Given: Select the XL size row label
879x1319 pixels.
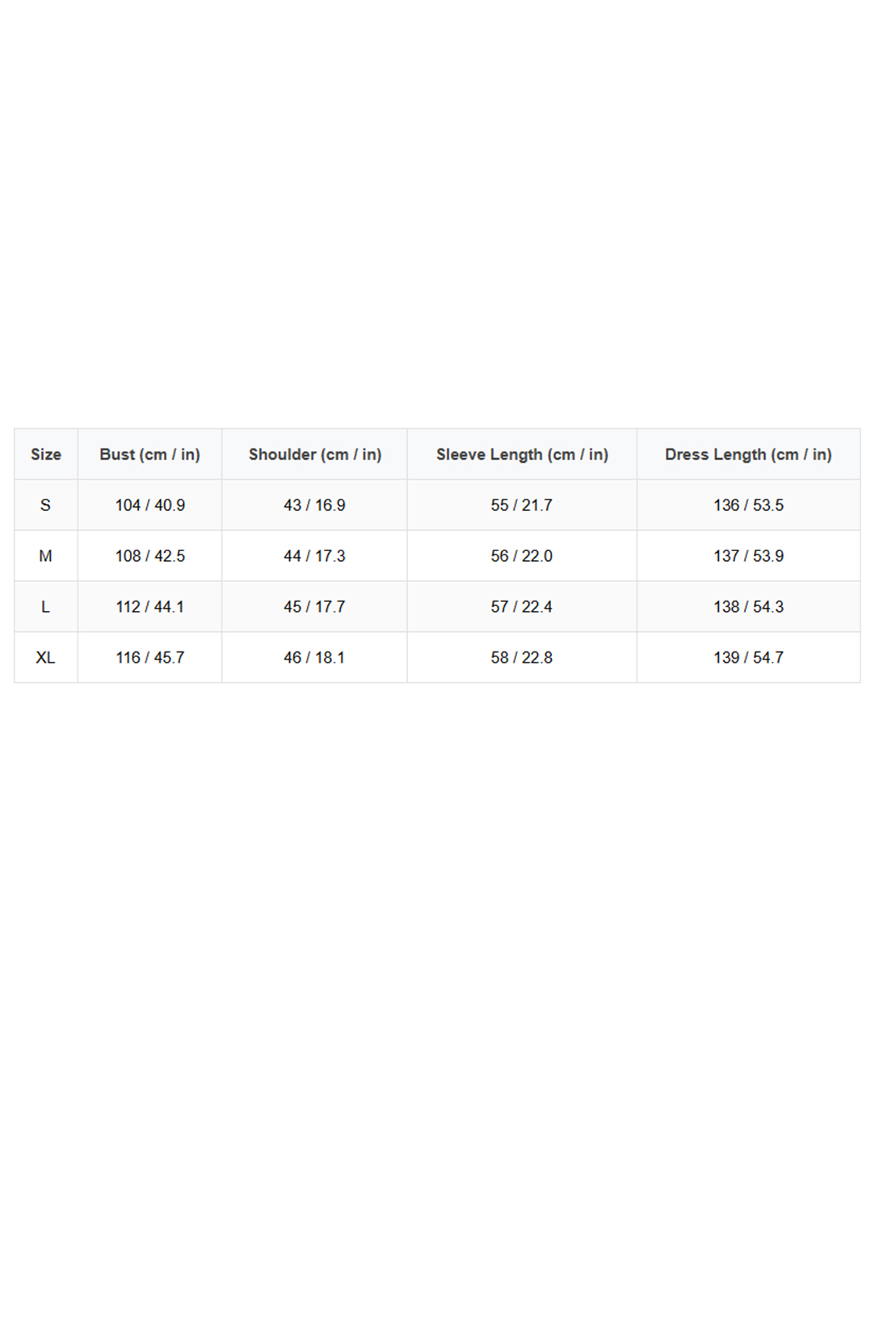Looking at the screenshot, I should click(x=45, y=658).
